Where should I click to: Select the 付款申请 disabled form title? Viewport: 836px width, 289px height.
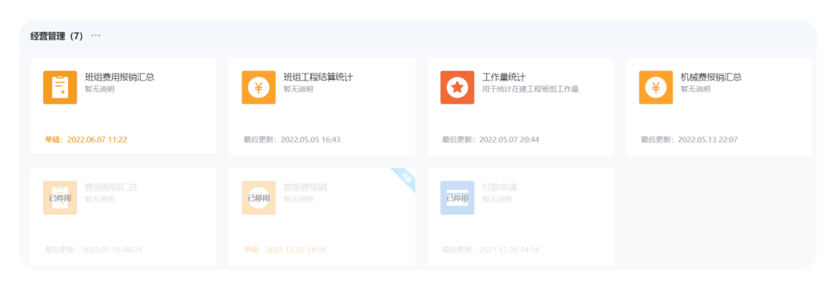pyautogui.click(x=499, y=188)
